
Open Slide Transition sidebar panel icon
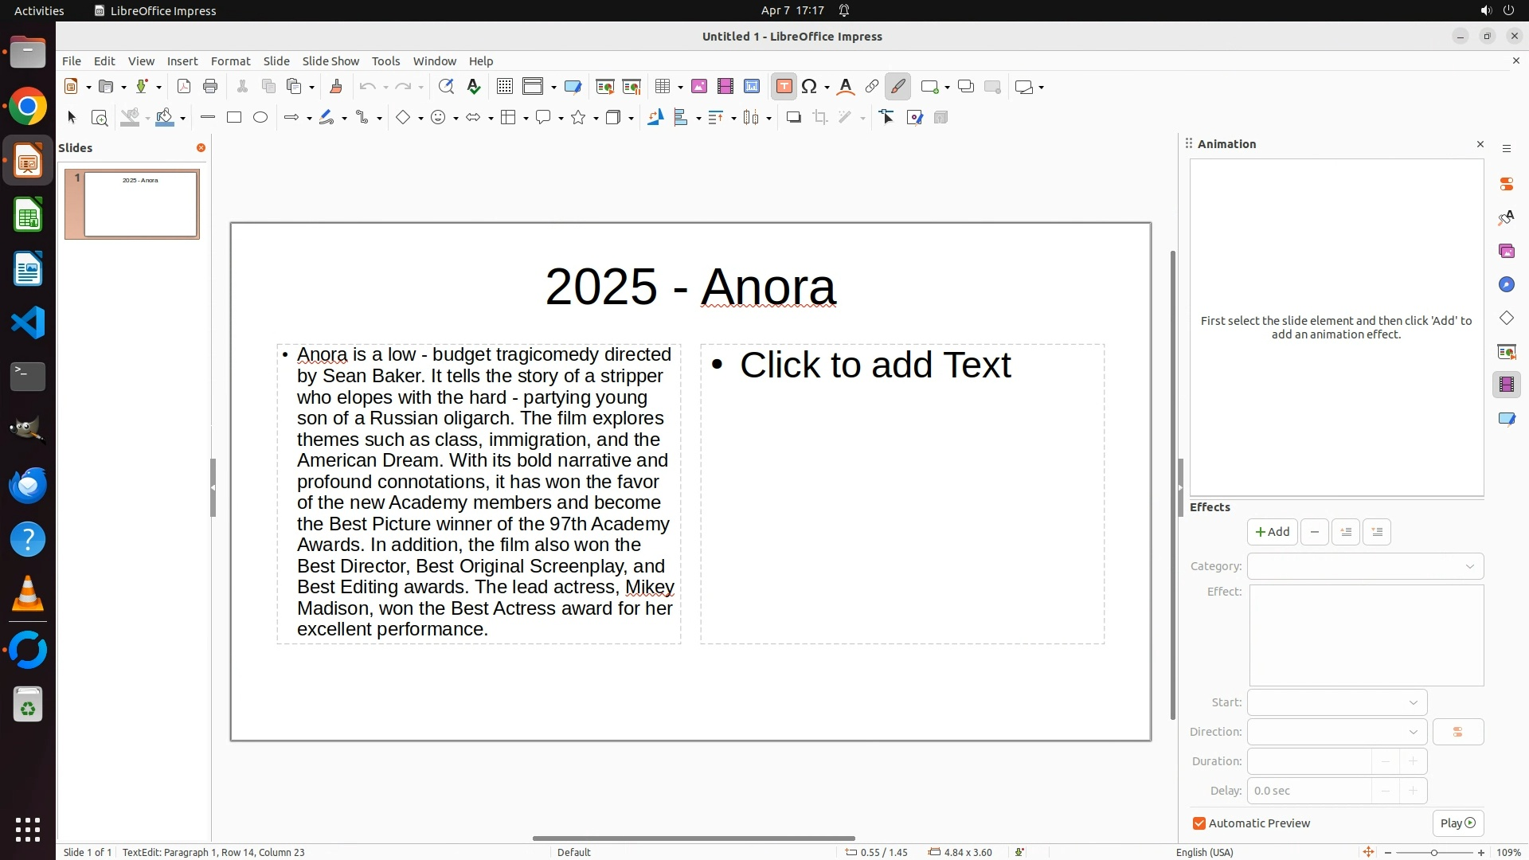[1506, 352]
